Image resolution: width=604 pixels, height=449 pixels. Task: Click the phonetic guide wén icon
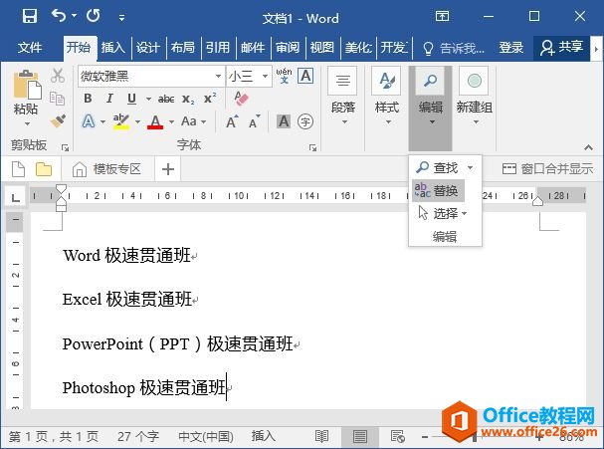pyautogui.click(x=284, y=76)
